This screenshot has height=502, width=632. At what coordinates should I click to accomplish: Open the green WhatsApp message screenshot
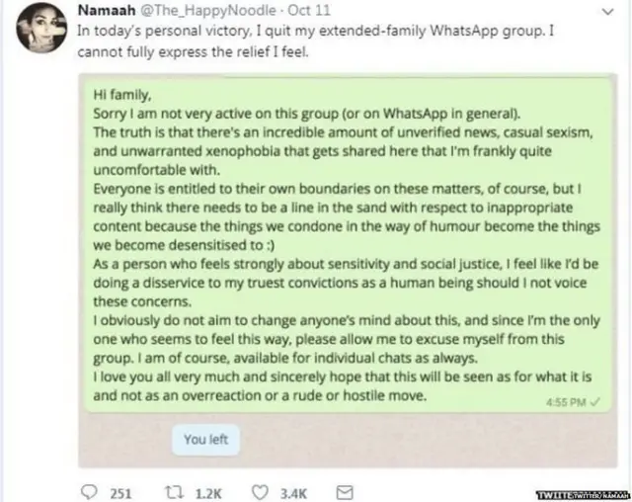346,247
